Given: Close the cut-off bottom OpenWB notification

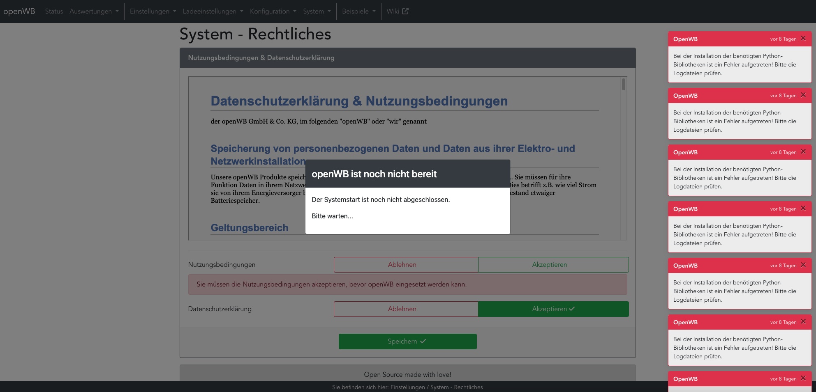Looking at the screenshot, I should (803, 378).
